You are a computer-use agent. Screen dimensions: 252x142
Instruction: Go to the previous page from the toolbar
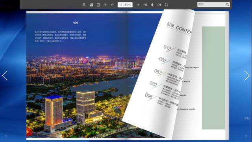click(x=113, y=5)
